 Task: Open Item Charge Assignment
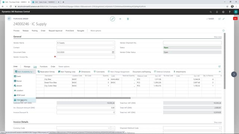(x=119, y=72)
